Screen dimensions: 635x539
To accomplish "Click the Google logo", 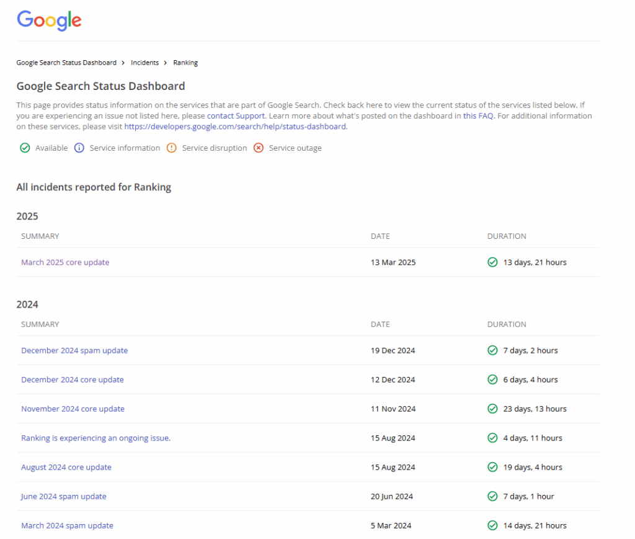I will click(x=48, y=21).
